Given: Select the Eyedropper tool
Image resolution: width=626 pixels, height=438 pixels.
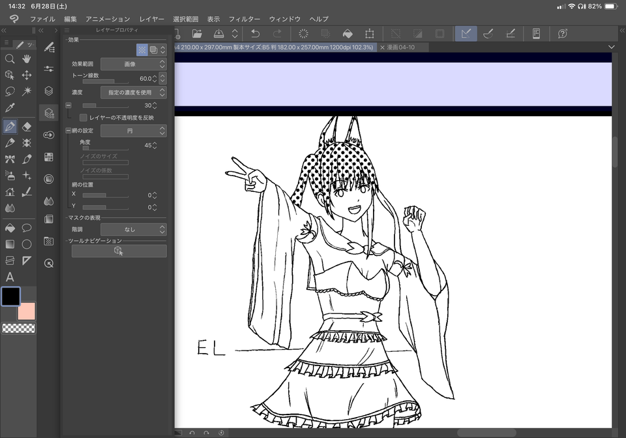Looking at the screenshot, I should [x=10, y=108].
